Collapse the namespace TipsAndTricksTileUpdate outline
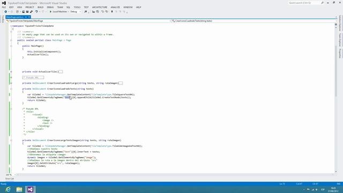Viewport: 343px width, 193px height. 11,26
